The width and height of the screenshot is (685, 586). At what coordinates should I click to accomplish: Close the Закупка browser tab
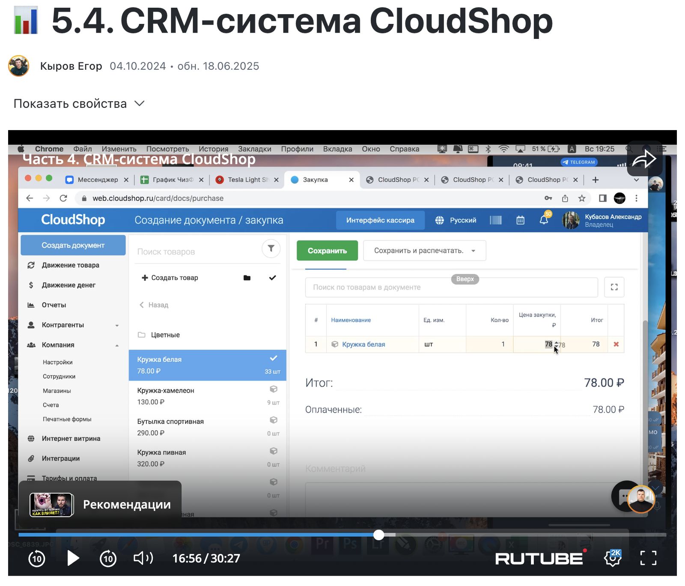[x=351, y=180]
